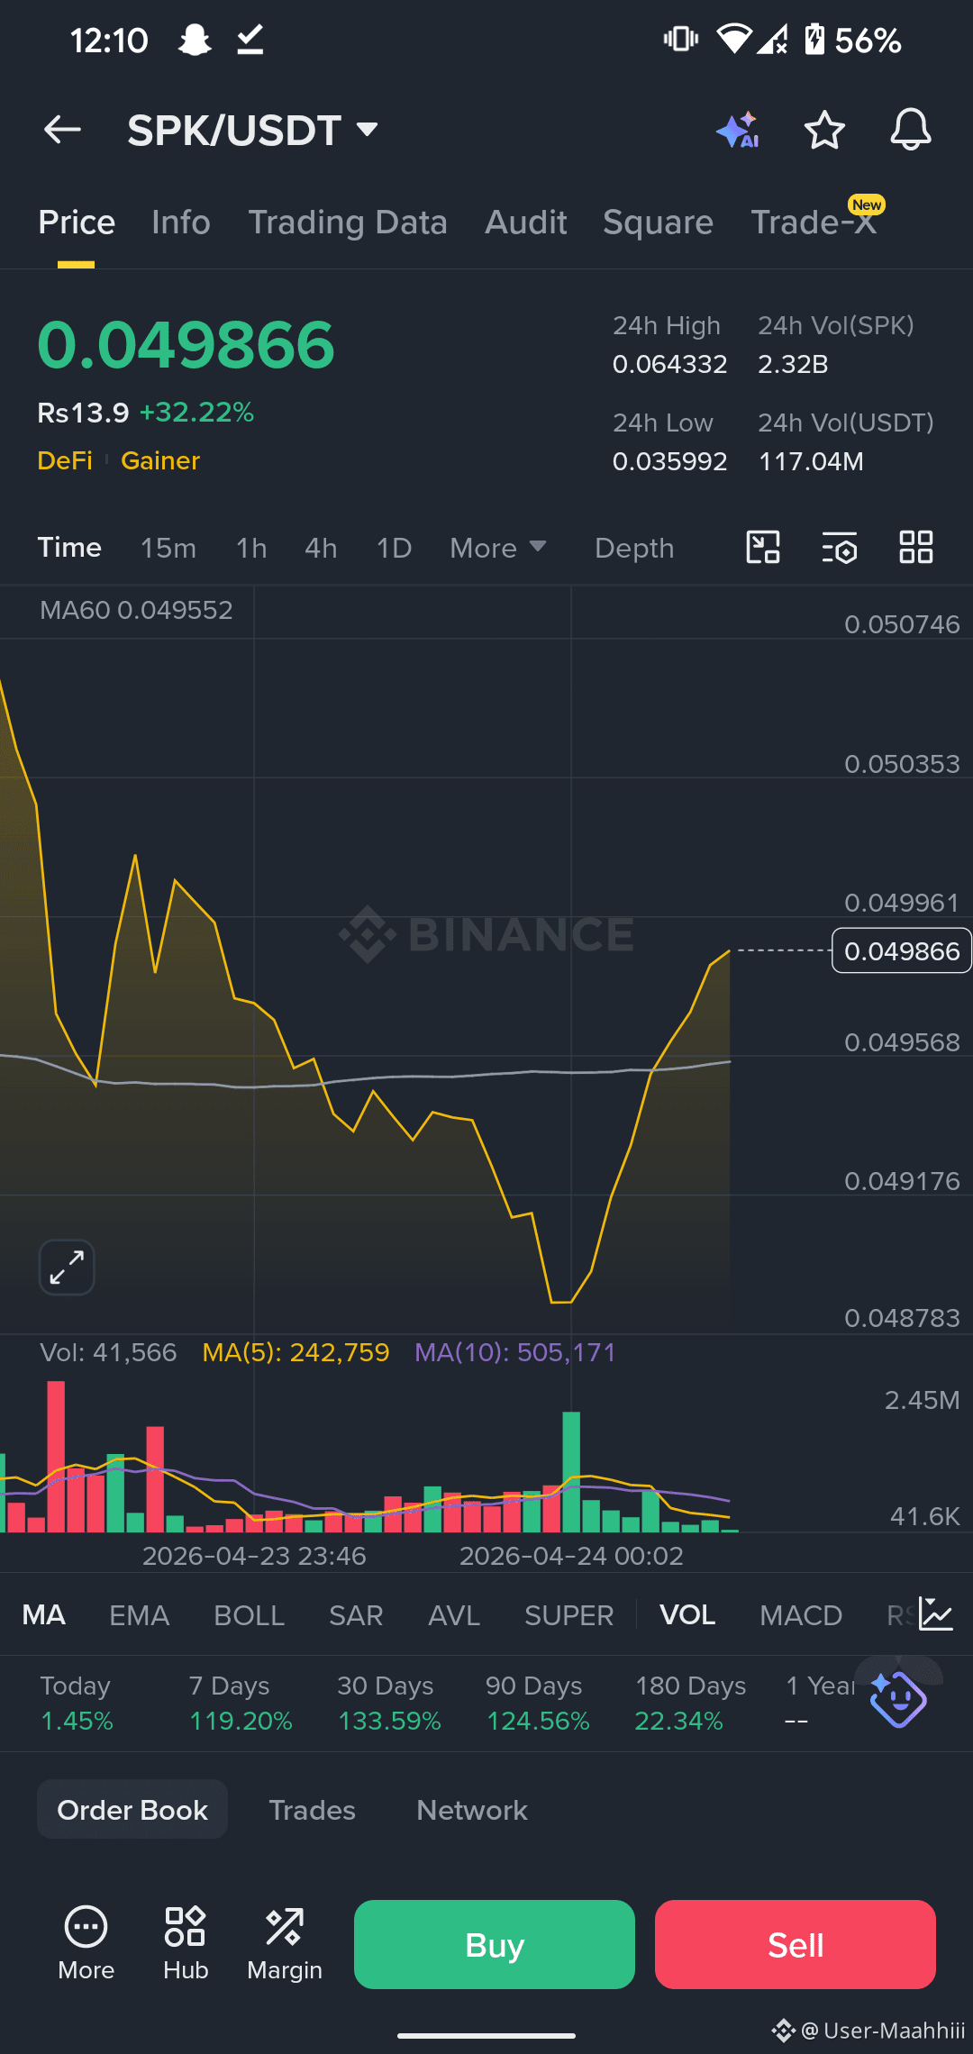
Task: Show the Network section
Action: click(472, 1810)
